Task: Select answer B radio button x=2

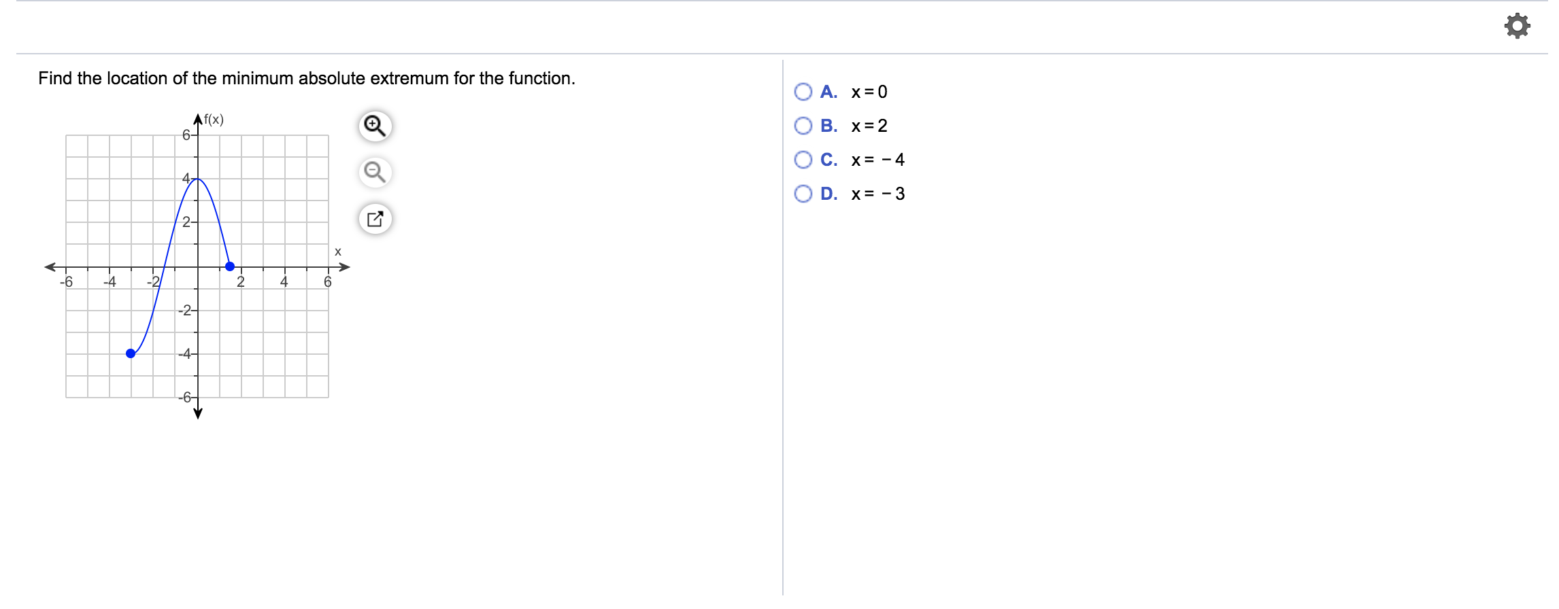Action: (x=803, y=126)
